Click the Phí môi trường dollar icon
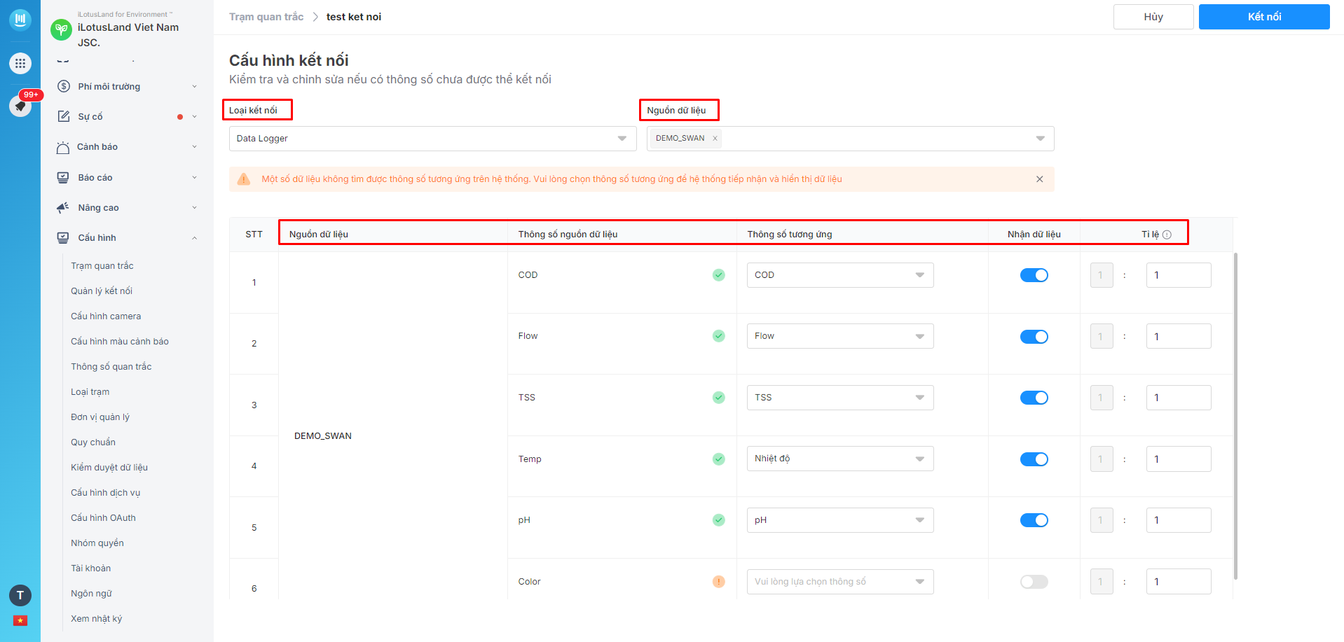Viewport: 1344px width, 642px height. 64,86
